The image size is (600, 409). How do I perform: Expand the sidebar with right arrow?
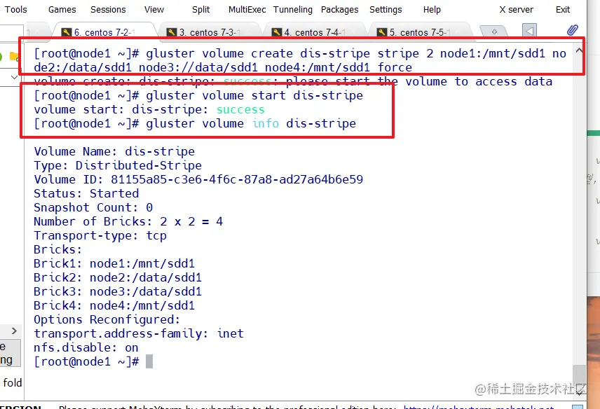[x=14, y=331]
